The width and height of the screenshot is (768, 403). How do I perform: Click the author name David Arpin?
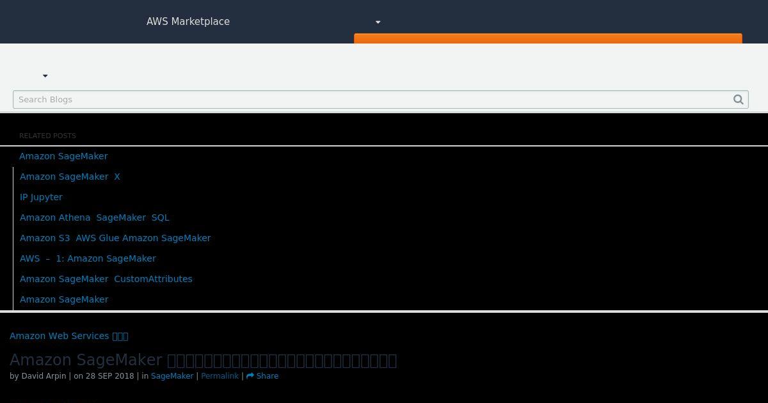click(44, 376)
